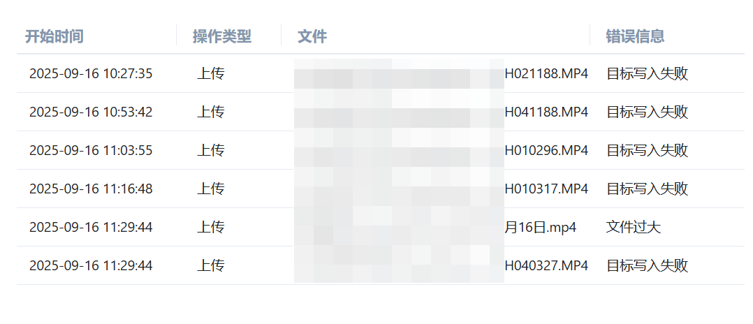This screenshot has width=753, height=324.
Task: Select the row starting at 10:27:35
Action: [x=380, y=73]
